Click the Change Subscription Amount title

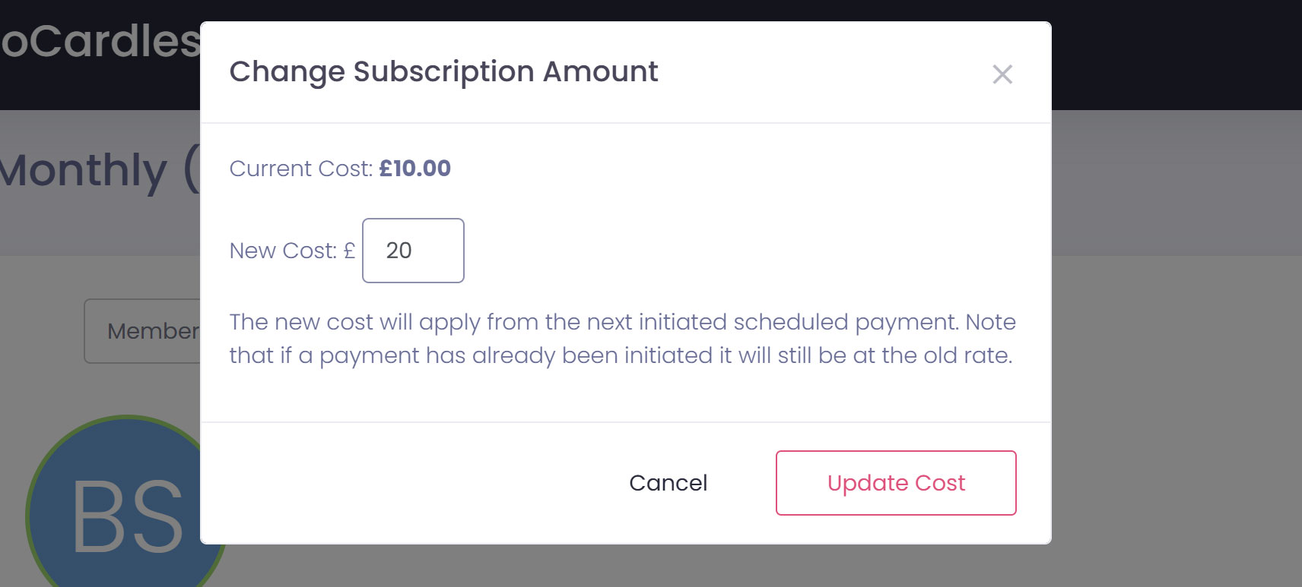tap(443, 71)
